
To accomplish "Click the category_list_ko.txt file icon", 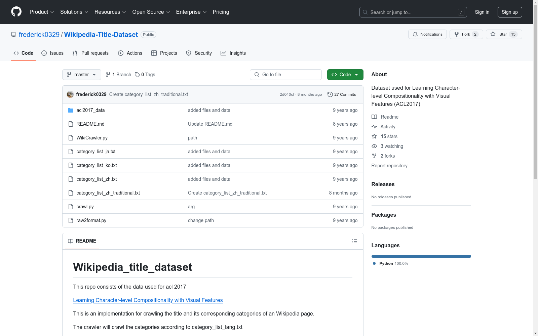I will tap(71, 165).
